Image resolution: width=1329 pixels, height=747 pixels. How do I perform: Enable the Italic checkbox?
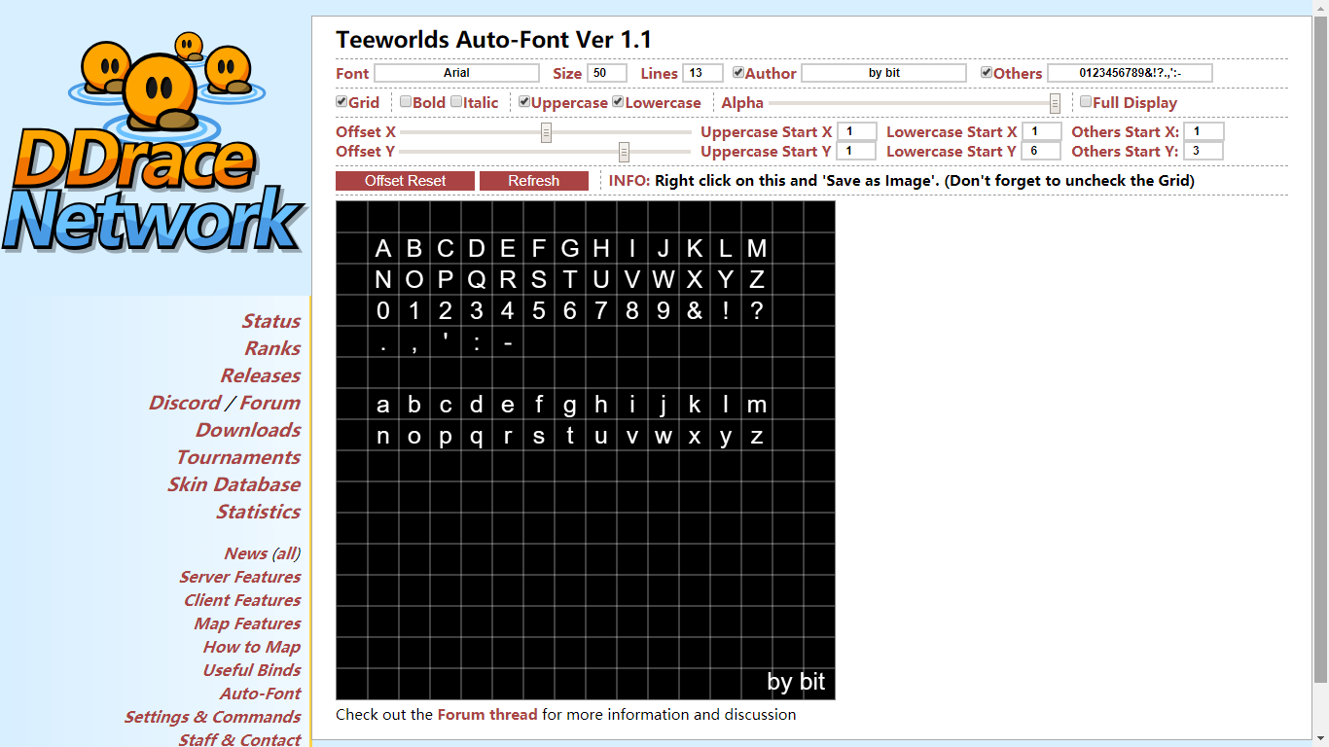point(456,102)
